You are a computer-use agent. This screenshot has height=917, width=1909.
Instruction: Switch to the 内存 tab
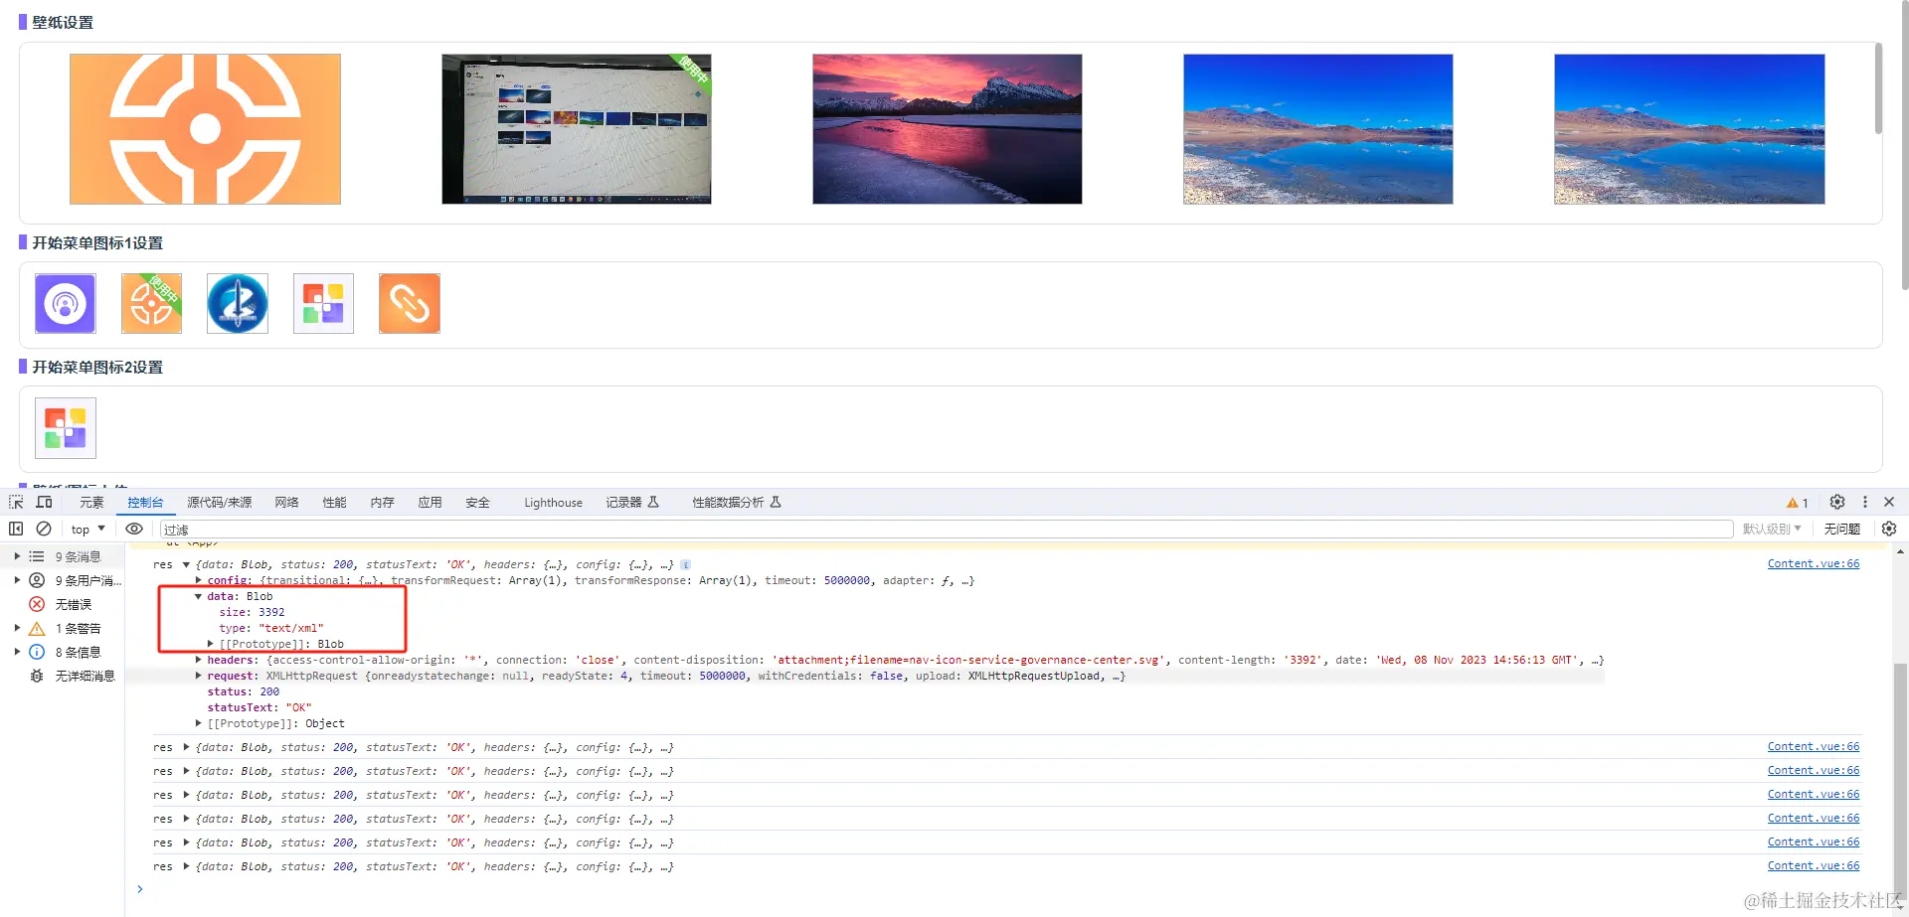coord(383,503)
